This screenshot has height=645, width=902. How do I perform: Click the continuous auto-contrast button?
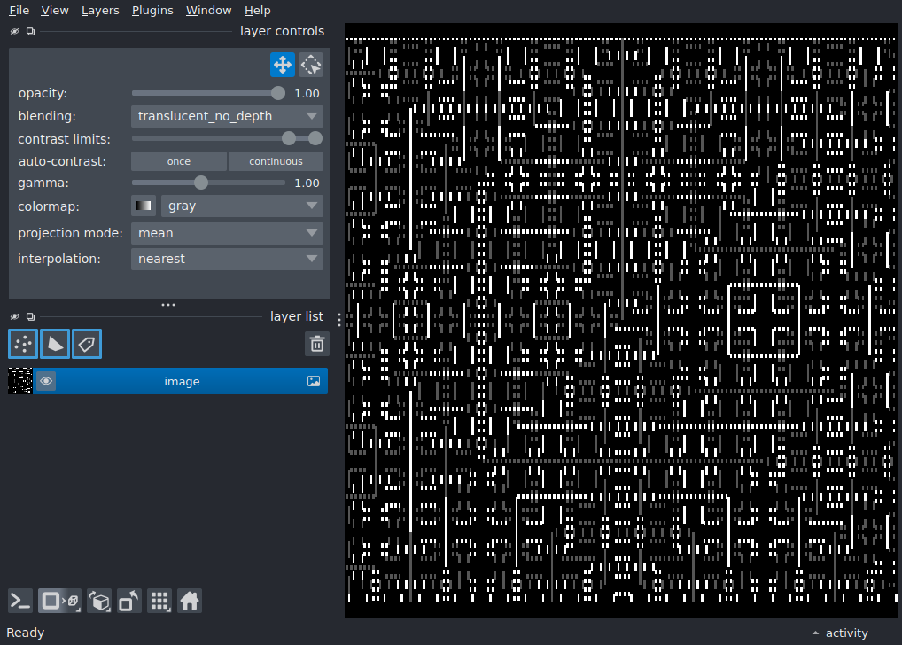[x=276, y=161]
